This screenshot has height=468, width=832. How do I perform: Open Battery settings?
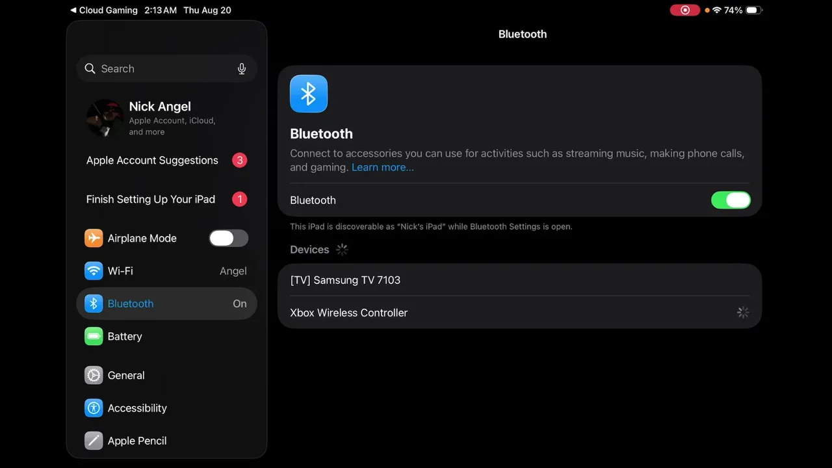(x=166, y=337)
